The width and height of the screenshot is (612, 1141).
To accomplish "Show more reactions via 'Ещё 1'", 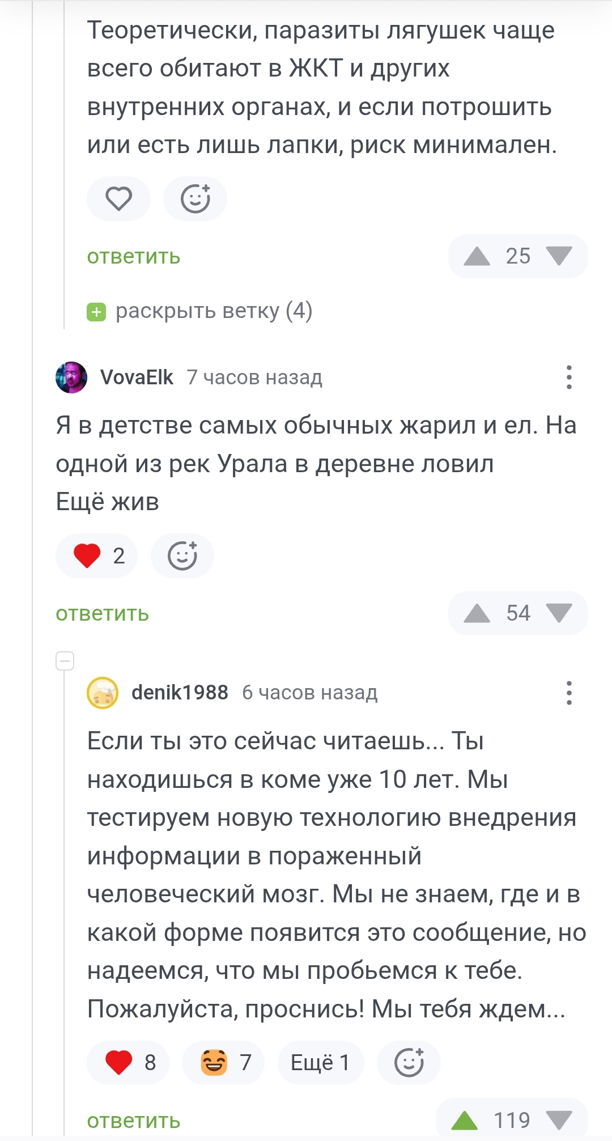I will point(320,1062).
